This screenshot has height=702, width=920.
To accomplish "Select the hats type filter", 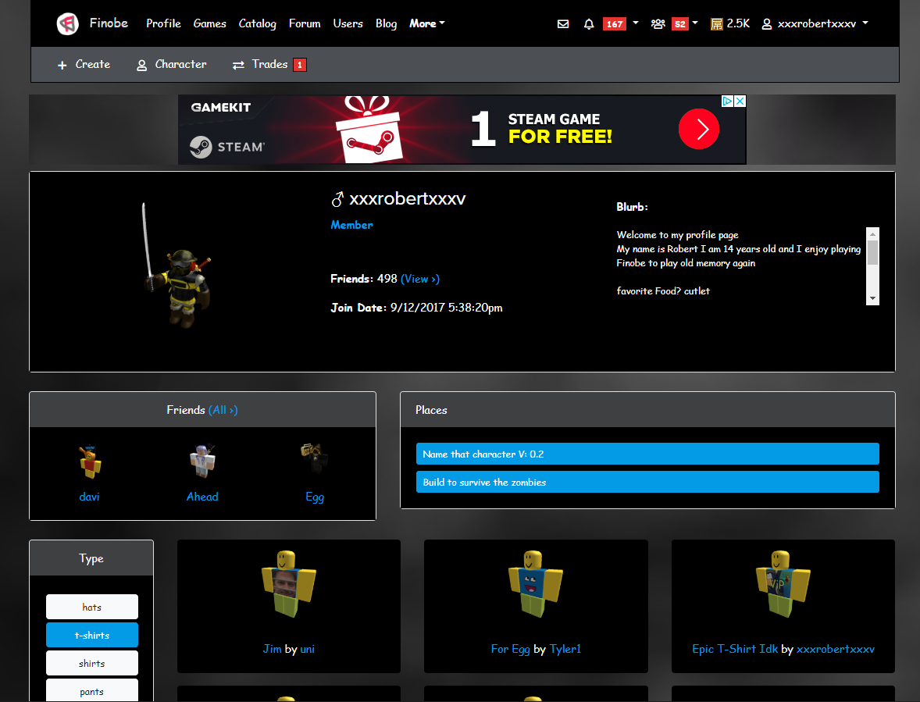I will 92,607.
